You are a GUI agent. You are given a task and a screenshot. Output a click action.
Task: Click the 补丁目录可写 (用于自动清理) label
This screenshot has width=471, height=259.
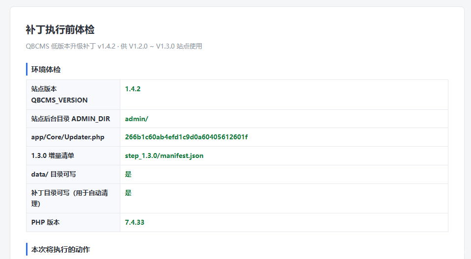pyautogui.click(x=70, y=198)
